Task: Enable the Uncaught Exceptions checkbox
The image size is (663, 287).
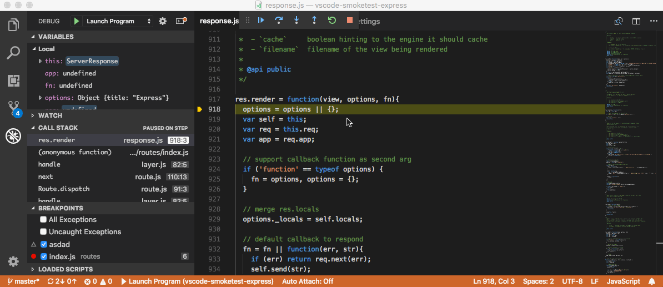Action: 43,232
